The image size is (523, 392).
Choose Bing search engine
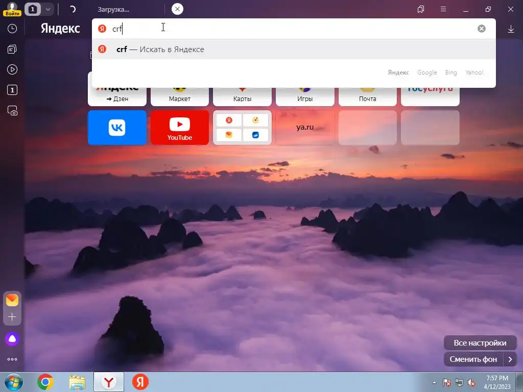click(x=451, y=72)
